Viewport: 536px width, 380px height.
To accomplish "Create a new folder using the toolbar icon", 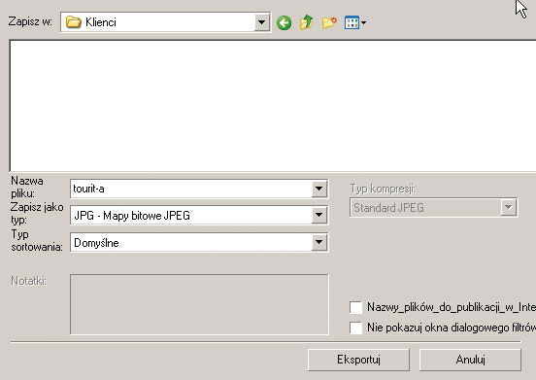I will pyautogui.click(x=329, y=22).
